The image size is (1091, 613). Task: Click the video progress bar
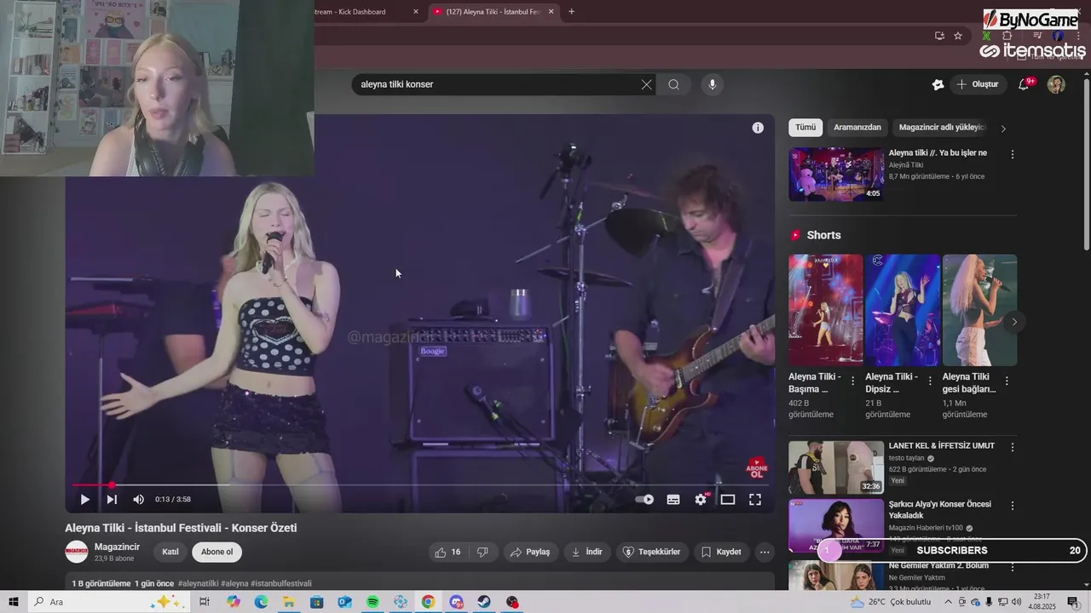click(x=420, y=484)
